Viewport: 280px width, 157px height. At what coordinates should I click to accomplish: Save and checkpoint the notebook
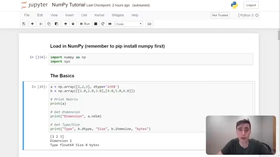(24, 24)
